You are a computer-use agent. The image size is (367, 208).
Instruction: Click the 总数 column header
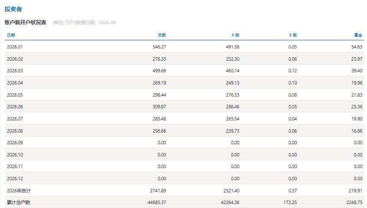point(162,35)
